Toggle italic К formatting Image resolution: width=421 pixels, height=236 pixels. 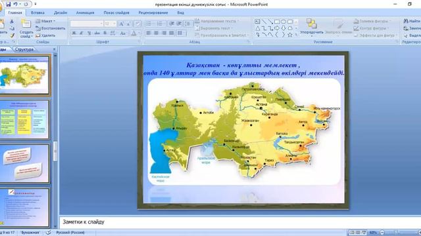[82, 33]
